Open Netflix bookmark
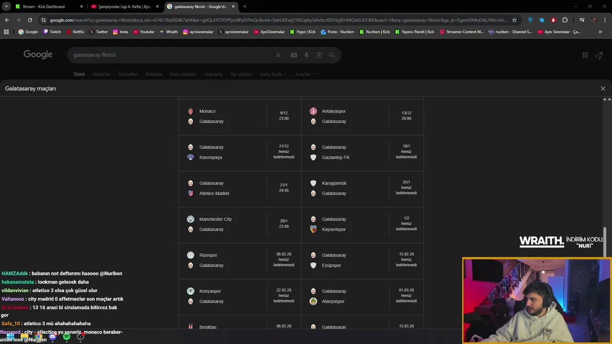 tap(75, 32)
